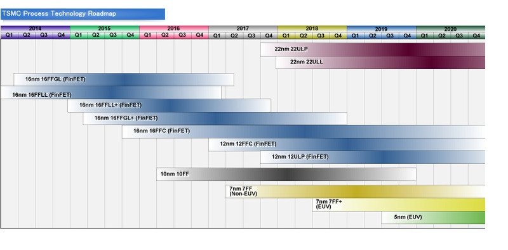508x250 pixels.
Task: Click Q4 under 2018
Action: pos(338,35)
